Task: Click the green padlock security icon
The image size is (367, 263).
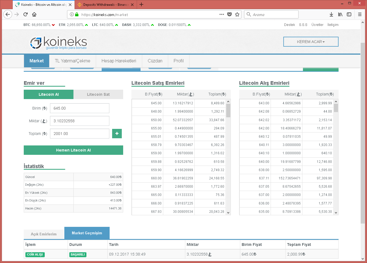Action: point(77,14)
